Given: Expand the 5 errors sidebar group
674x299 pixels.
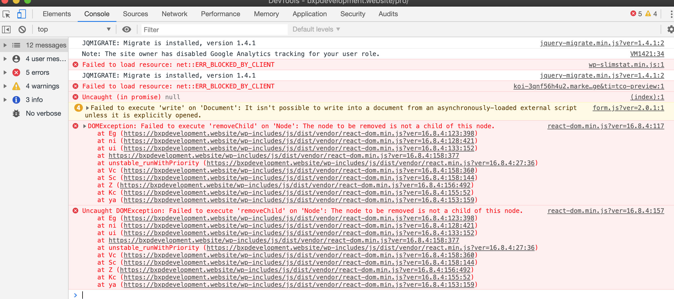Looking at the screenshot, I should click(x=5, y=72).
